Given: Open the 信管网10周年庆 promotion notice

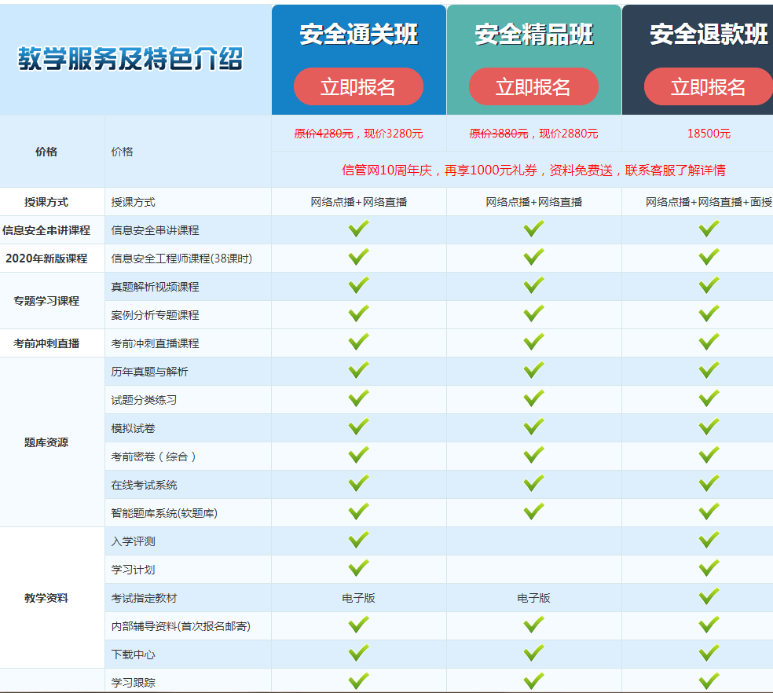Looking at the screenshot, I should coord(533,170).
